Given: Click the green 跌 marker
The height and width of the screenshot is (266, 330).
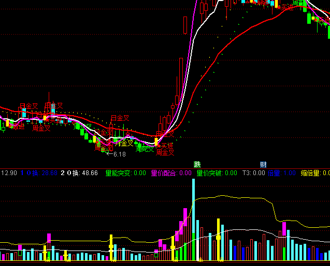Looking at the screenshot, I should (x=197, y=164).
